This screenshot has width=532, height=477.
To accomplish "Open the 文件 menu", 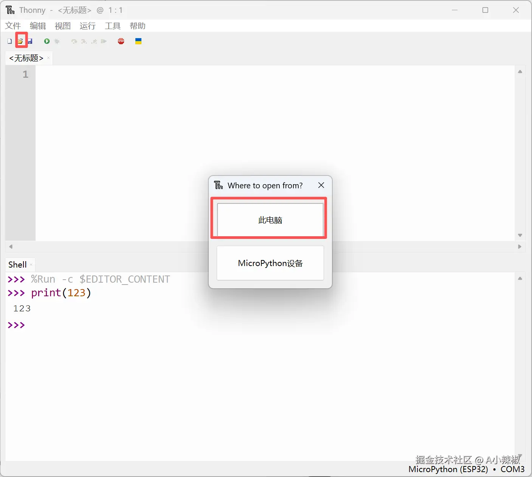I will (13, 26).
